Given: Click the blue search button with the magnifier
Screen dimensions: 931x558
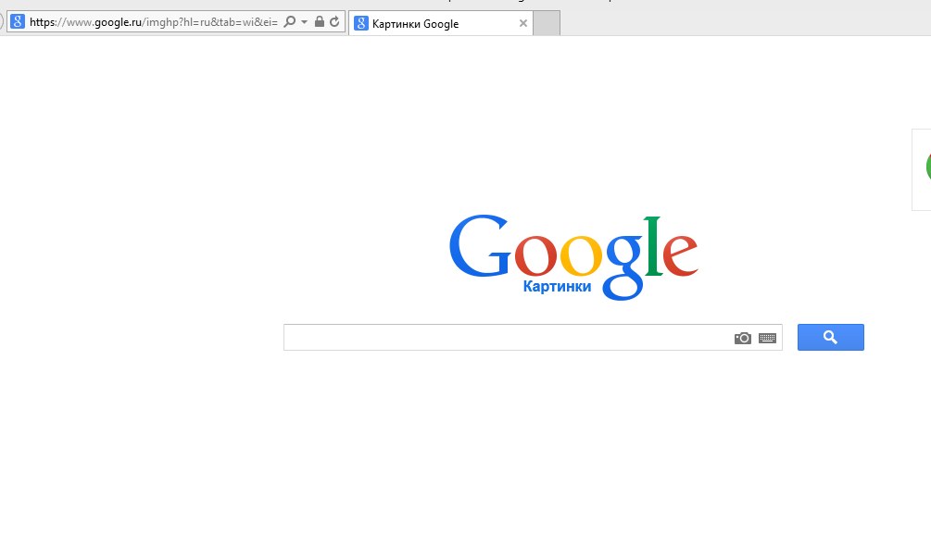Looking at the screenshot, I should tap(831, 338).
